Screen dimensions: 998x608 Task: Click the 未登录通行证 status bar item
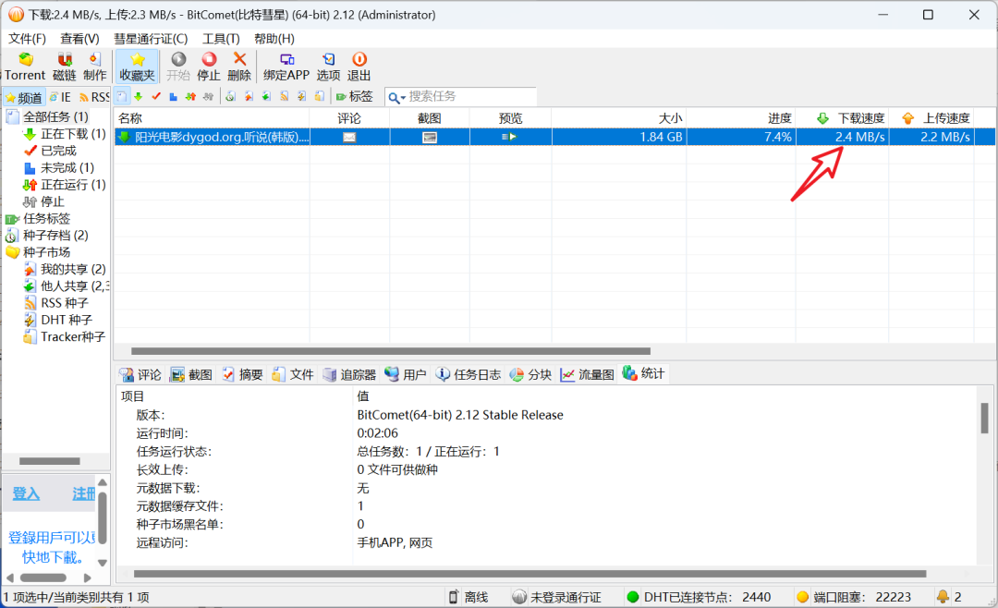click(x=557, y=597)
